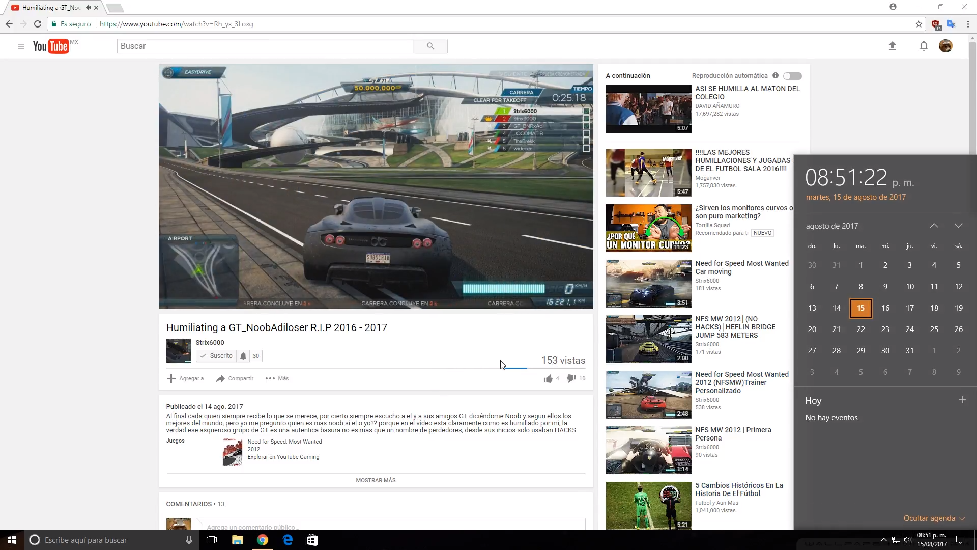Open Microsoft Store from taskbar
This screenshot has width=977, height=550.
tap(312, 540)
